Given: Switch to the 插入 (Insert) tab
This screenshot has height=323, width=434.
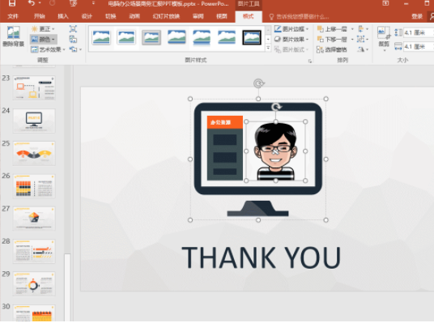Looking at the screenshot, I should pos(63,16).
